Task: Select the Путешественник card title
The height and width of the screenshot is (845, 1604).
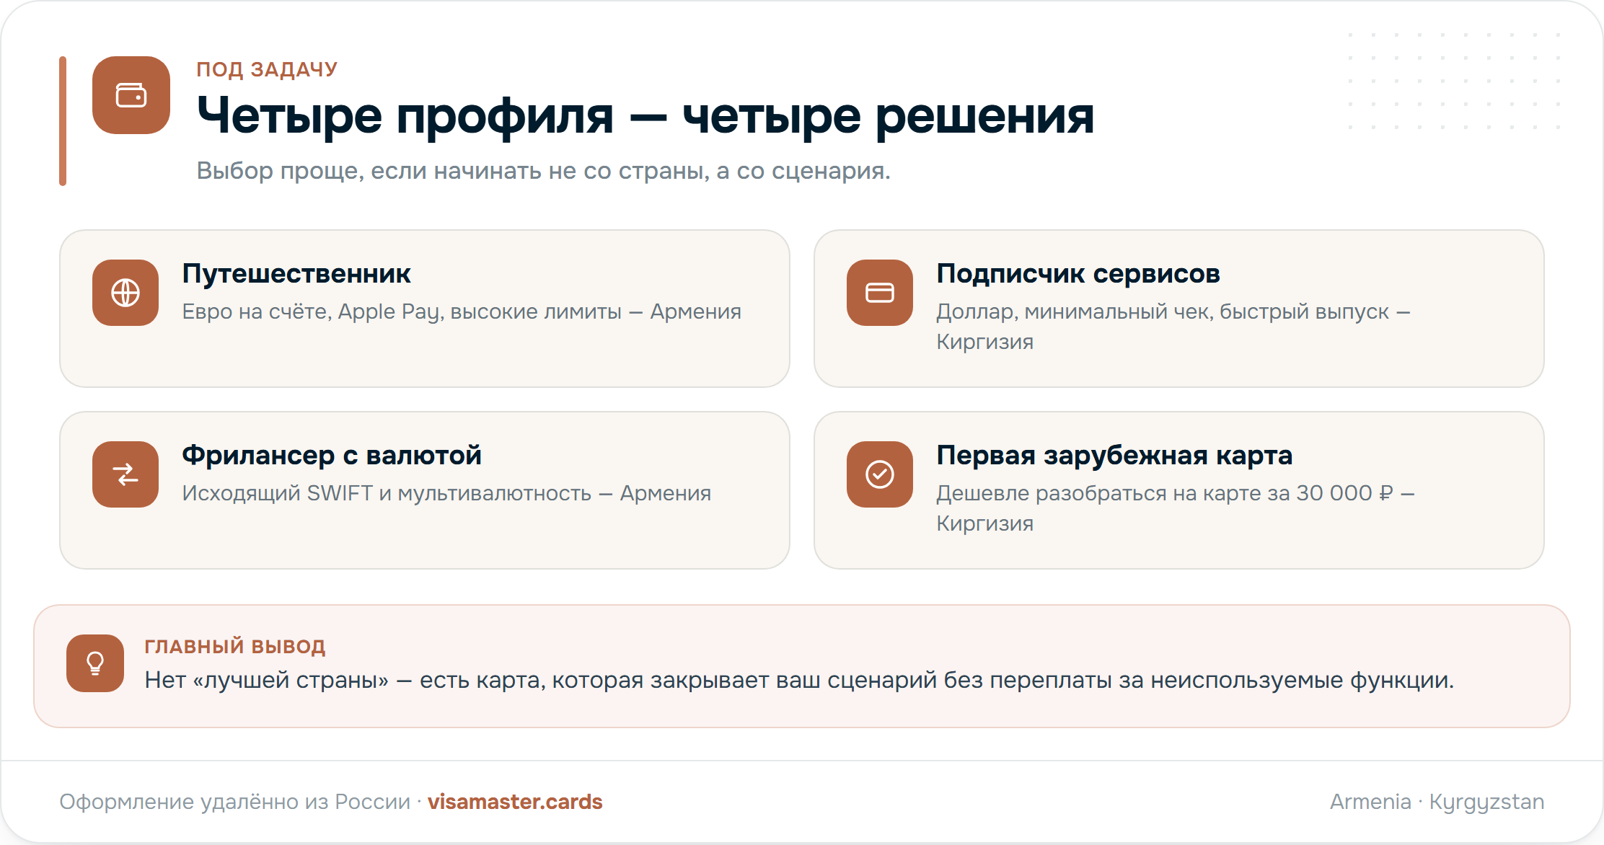Action: [x=296, y=274]
